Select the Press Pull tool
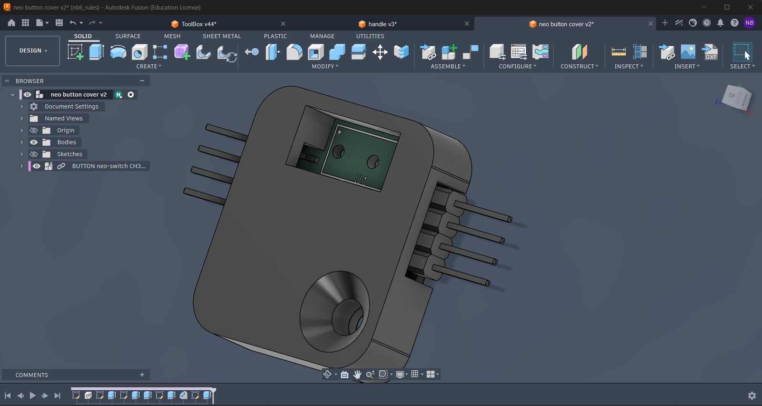The height and width of the screenshot is (406, 762). [x=272, y=52]
